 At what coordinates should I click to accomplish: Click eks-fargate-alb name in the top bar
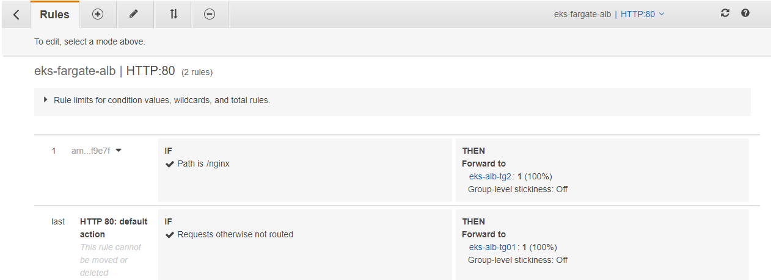pyautogui.click(x=582, y=14)
